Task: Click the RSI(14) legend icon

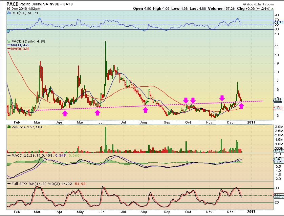Action: tap(9, 13)
